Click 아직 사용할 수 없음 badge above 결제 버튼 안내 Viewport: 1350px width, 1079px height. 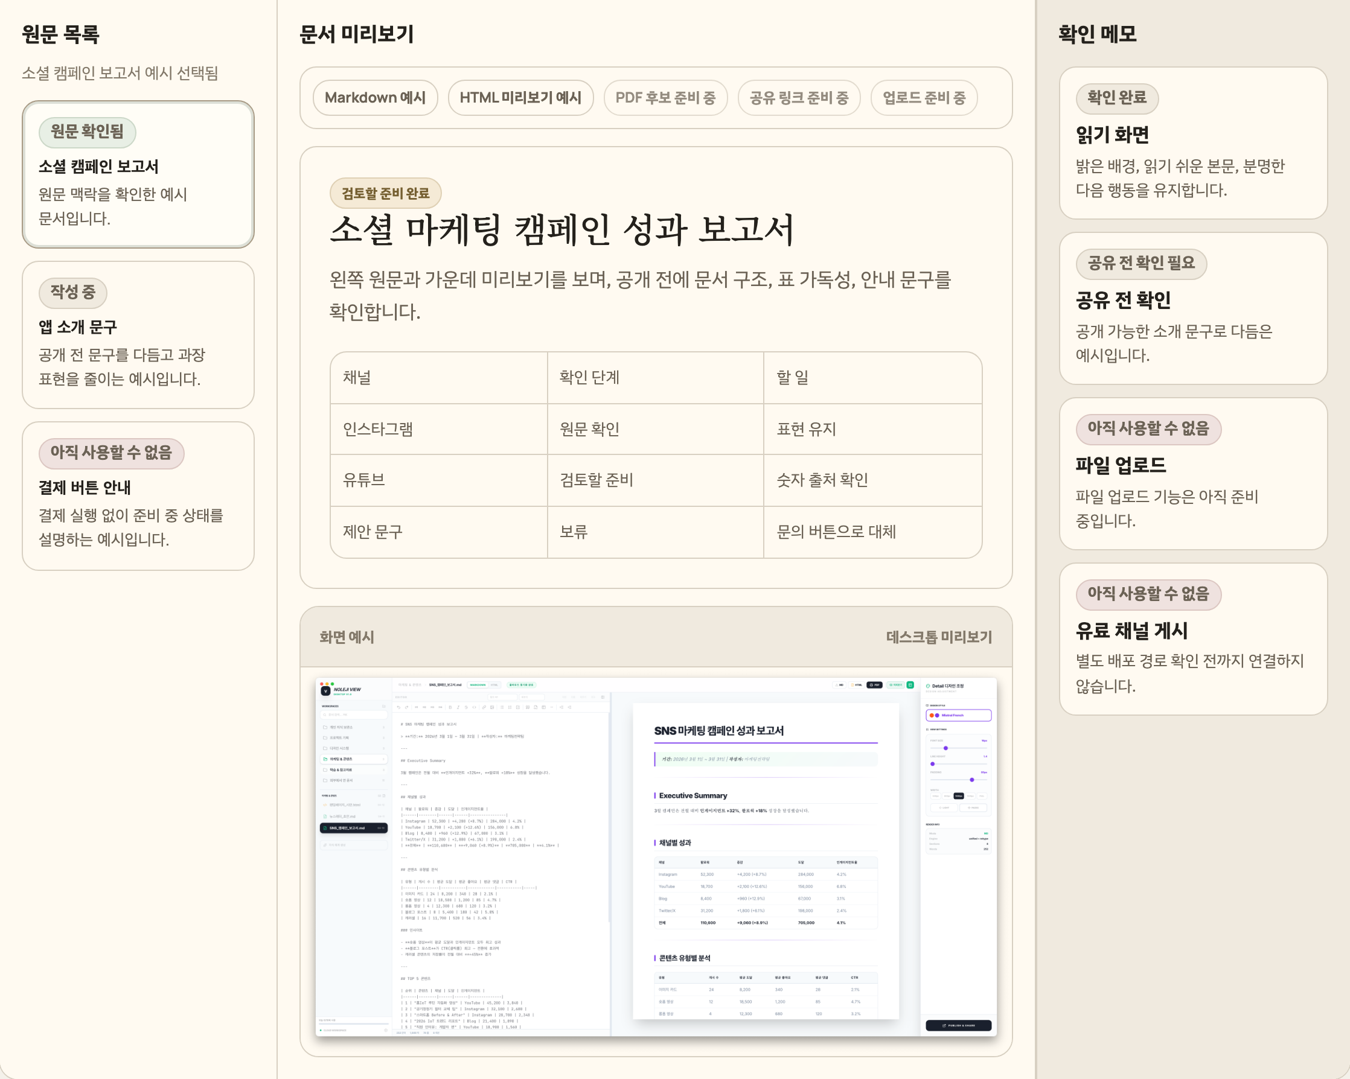coord(111,453)
